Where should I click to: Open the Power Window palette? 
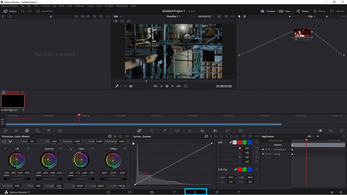(177, 131)
